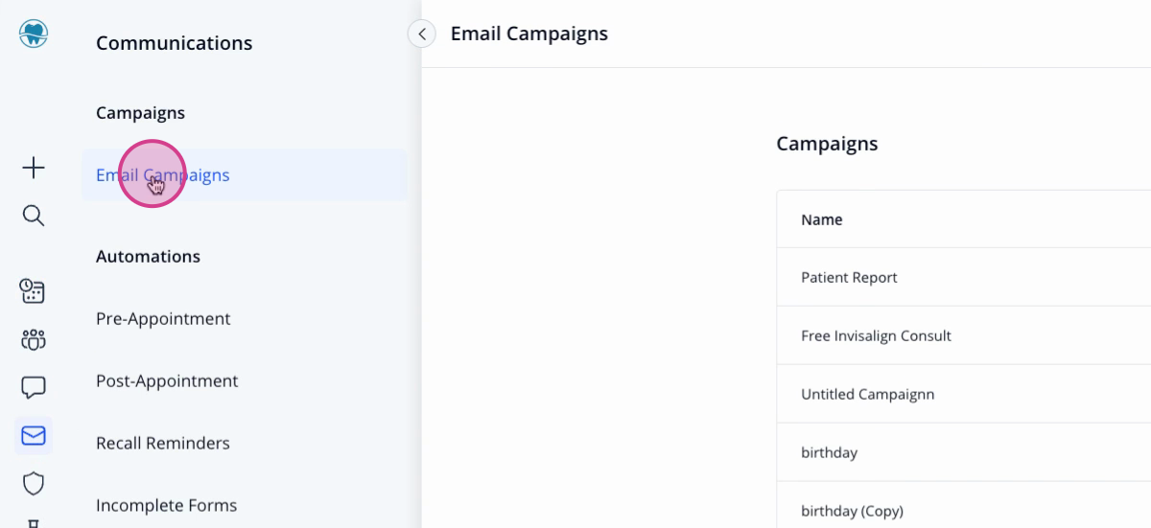The width and height of the screenshot is (1151, 528).
Task: Open Pre-Appointment automations
Action: click(x=163, y=319)
